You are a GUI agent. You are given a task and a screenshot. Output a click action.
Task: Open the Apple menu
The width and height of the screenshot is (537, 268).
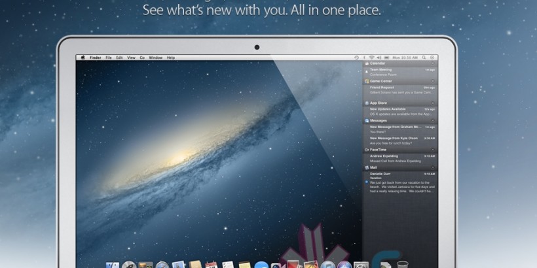pos(83,58)
